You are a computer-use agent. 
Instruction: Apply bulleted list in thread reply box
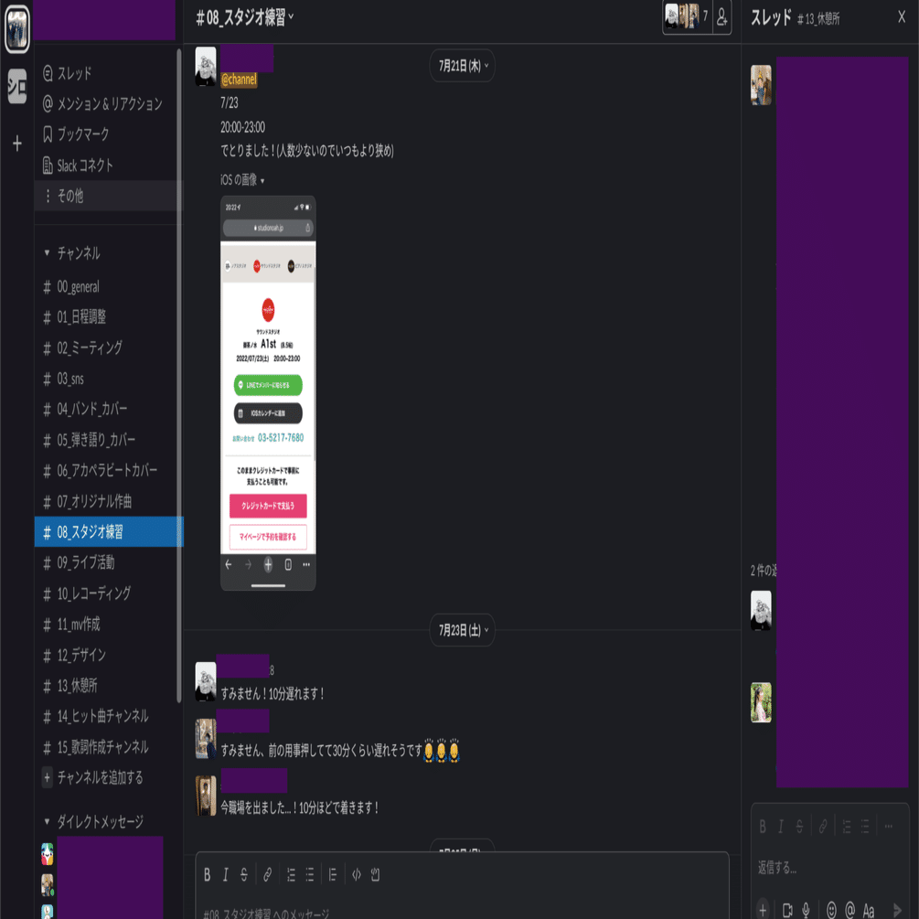point(865,827)
